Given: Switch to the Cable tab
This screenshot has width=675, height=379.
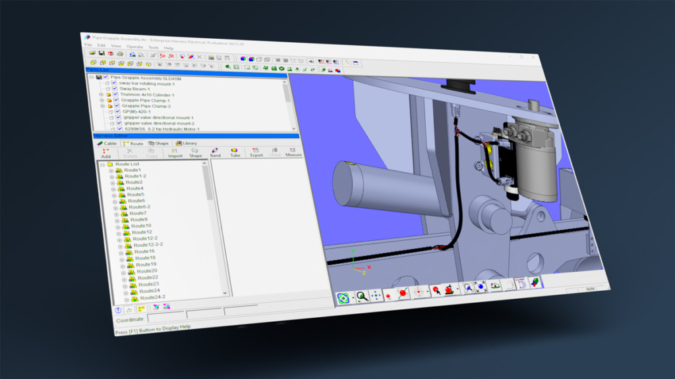Looking at the screenshot, I should point(107,143).
